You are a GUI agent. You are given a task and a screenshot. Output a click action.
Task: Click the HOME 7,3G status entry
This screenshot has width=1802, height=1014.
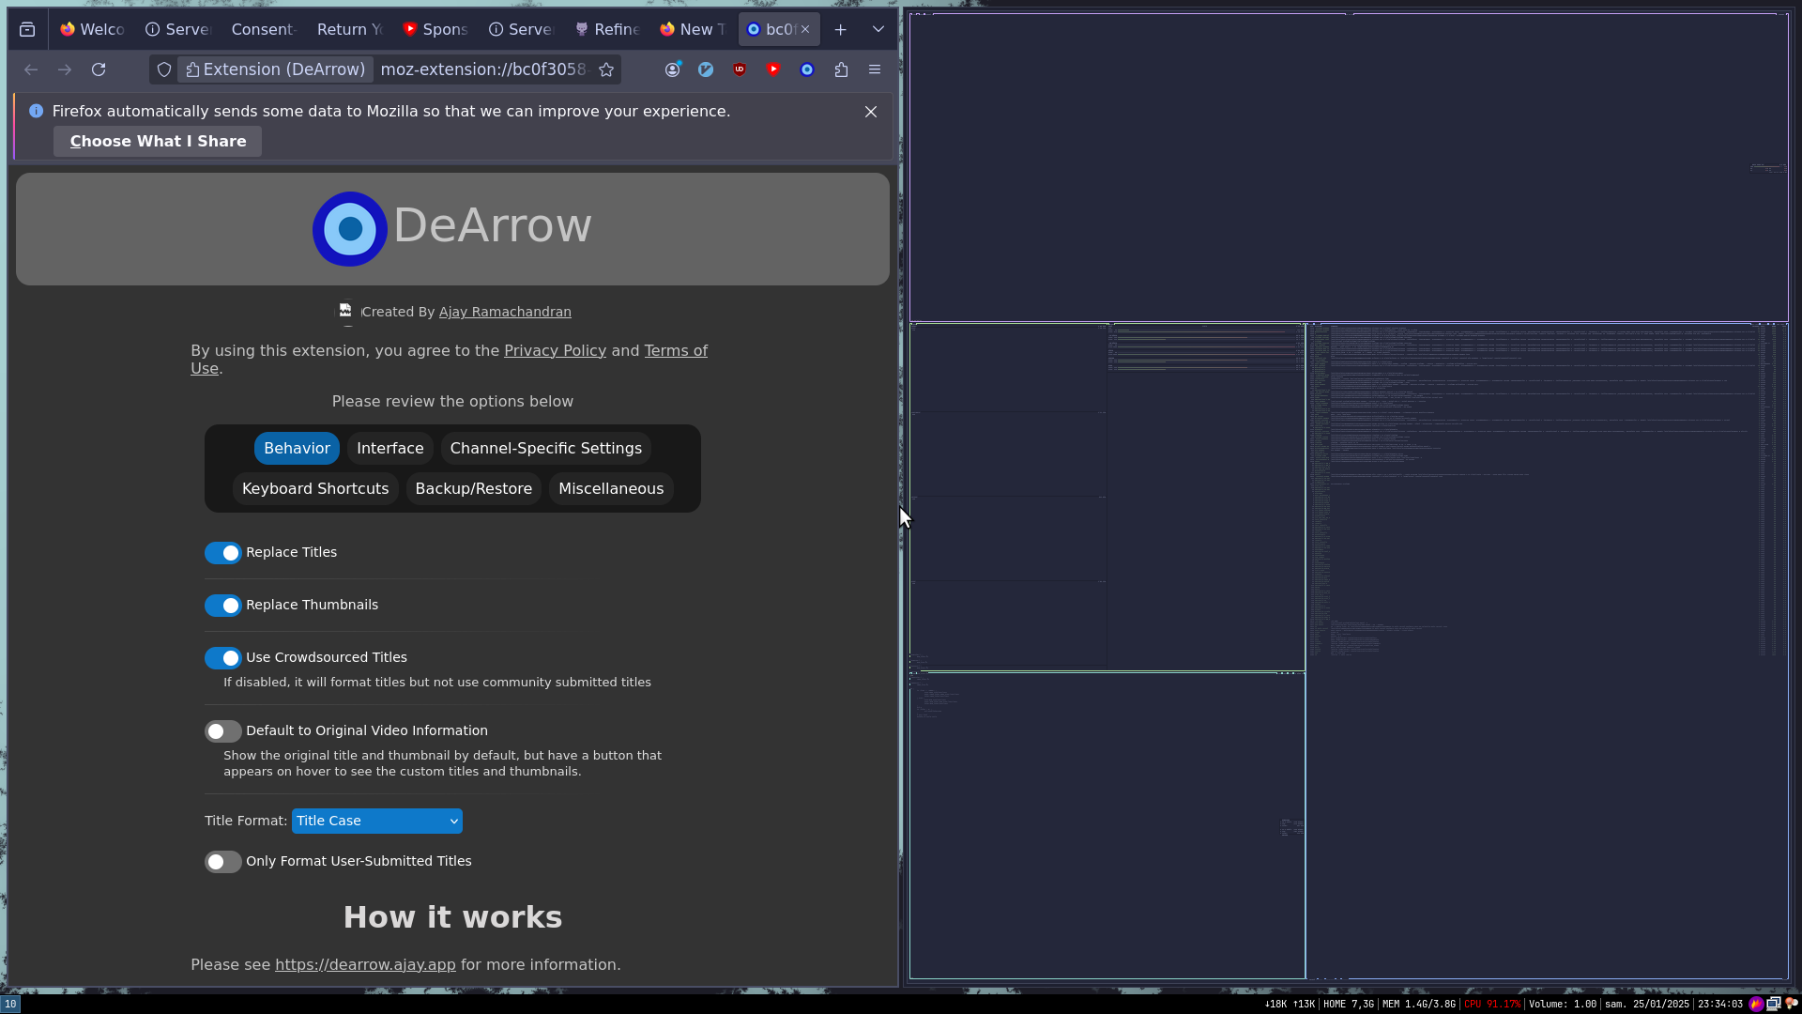[x=1349, y=1004]
